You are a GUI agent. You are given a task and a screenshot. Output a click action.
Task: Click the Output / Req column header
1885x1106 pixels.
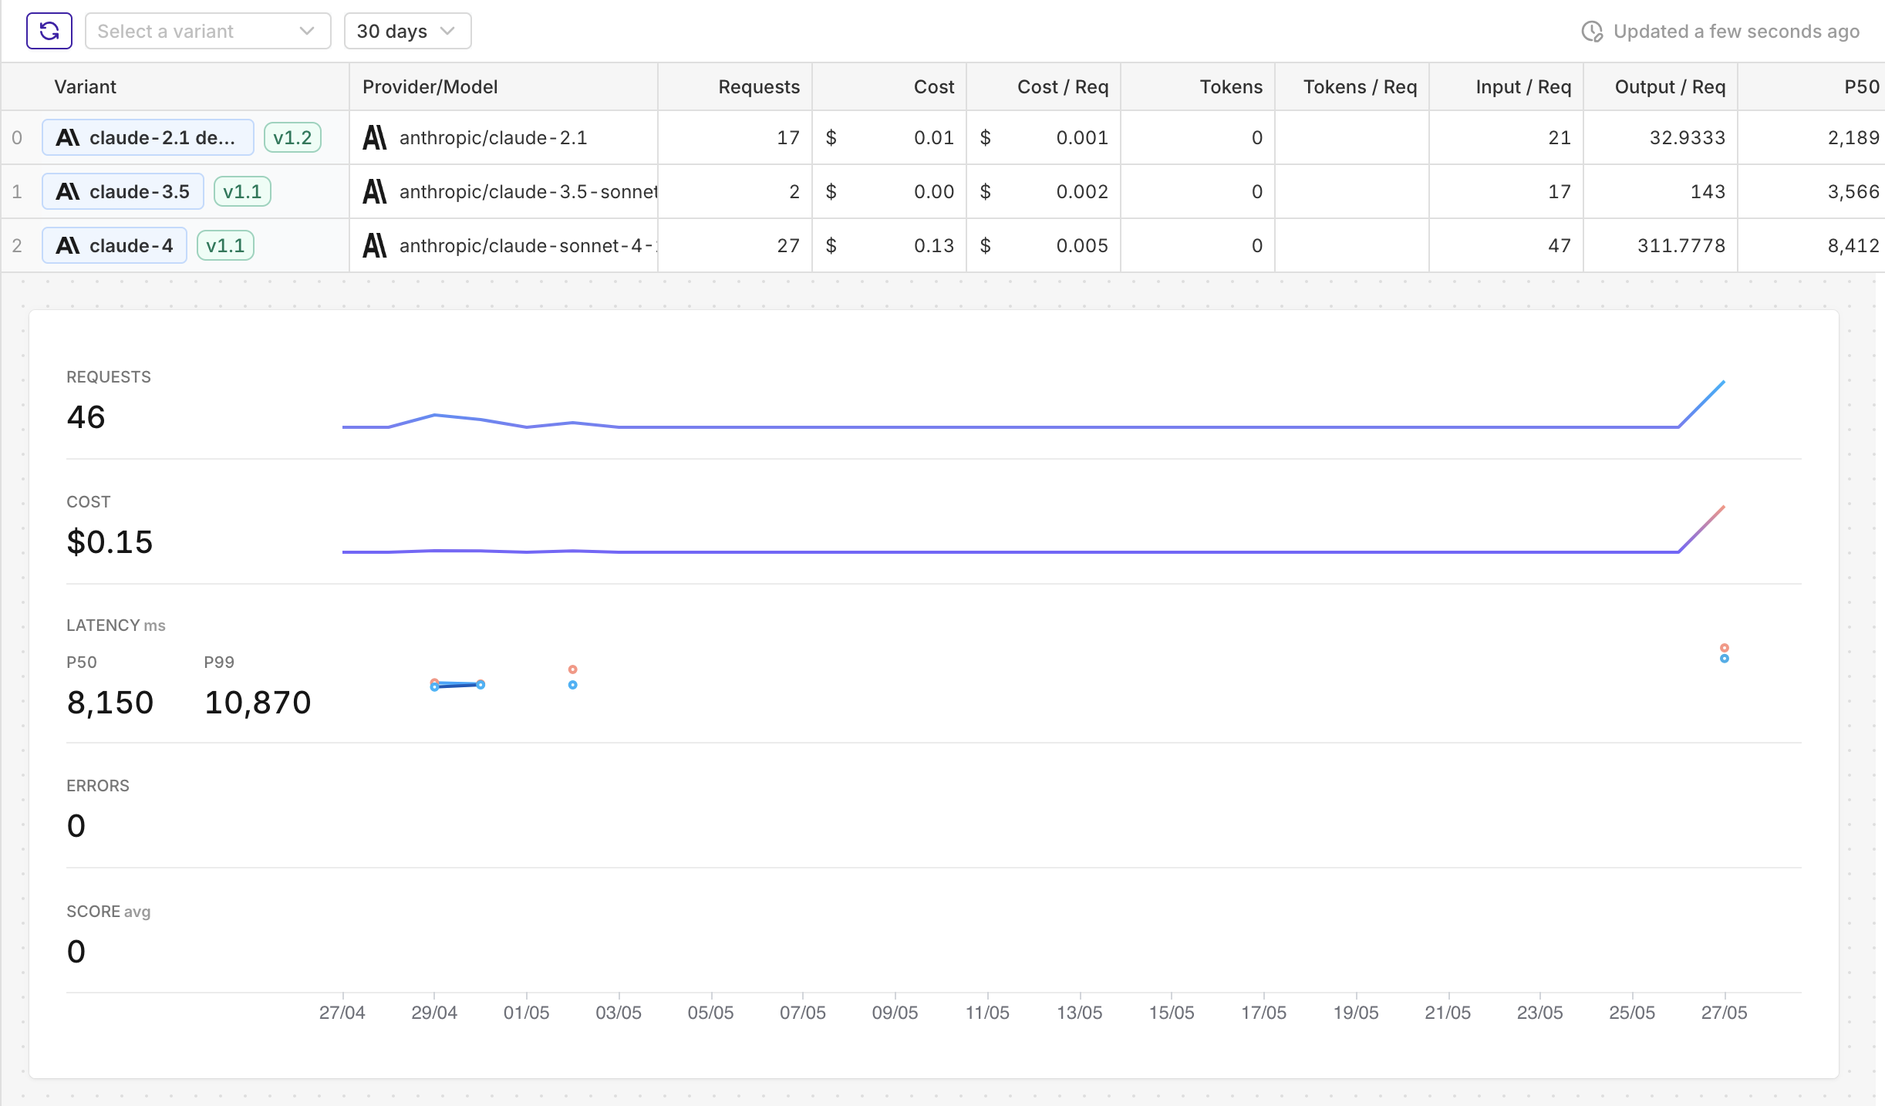(1669, 86)
